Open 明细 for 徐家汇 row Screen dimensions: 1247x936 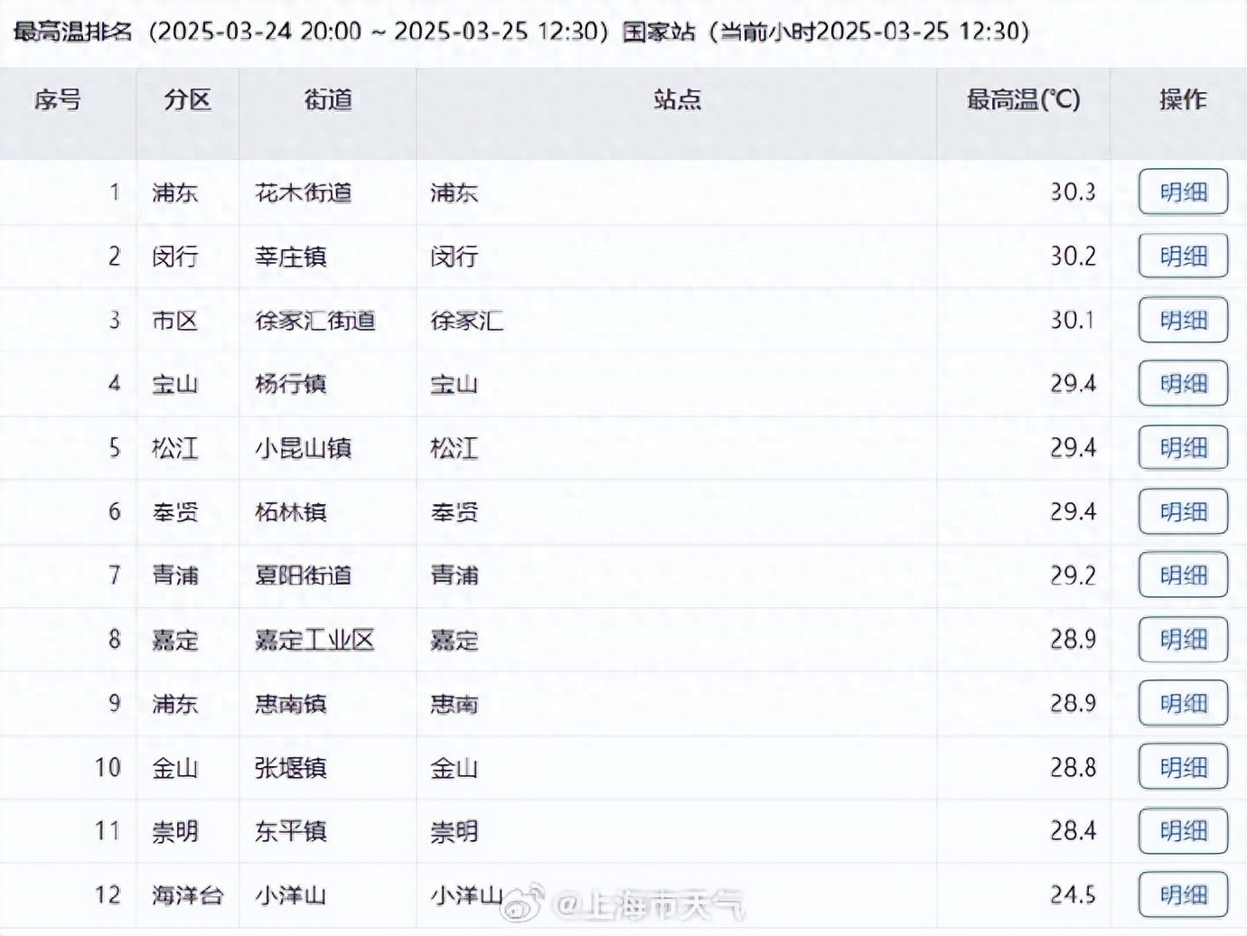[x=1183, y=320]
